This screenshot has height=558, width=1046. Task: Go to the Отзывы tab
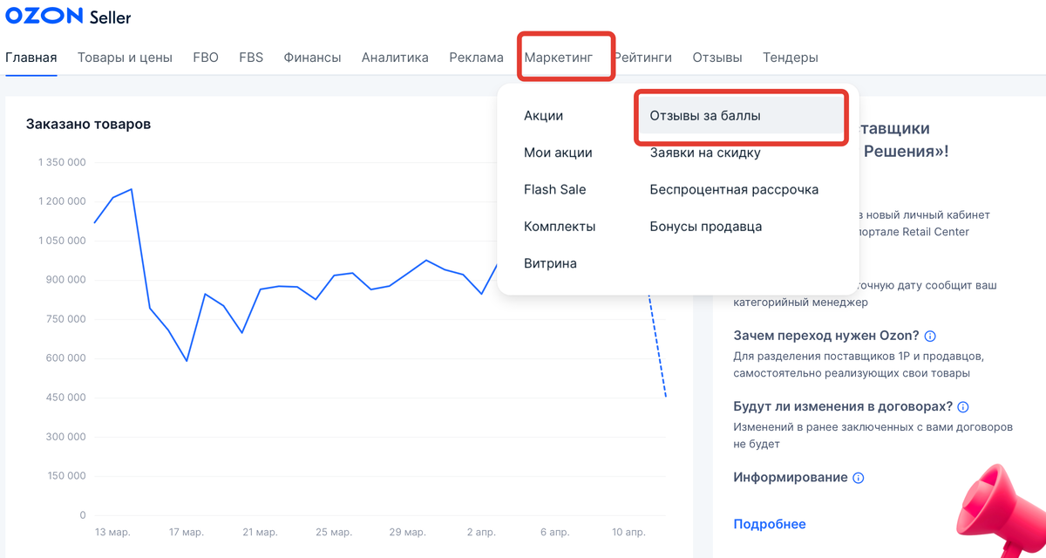[x=717, y=58]
